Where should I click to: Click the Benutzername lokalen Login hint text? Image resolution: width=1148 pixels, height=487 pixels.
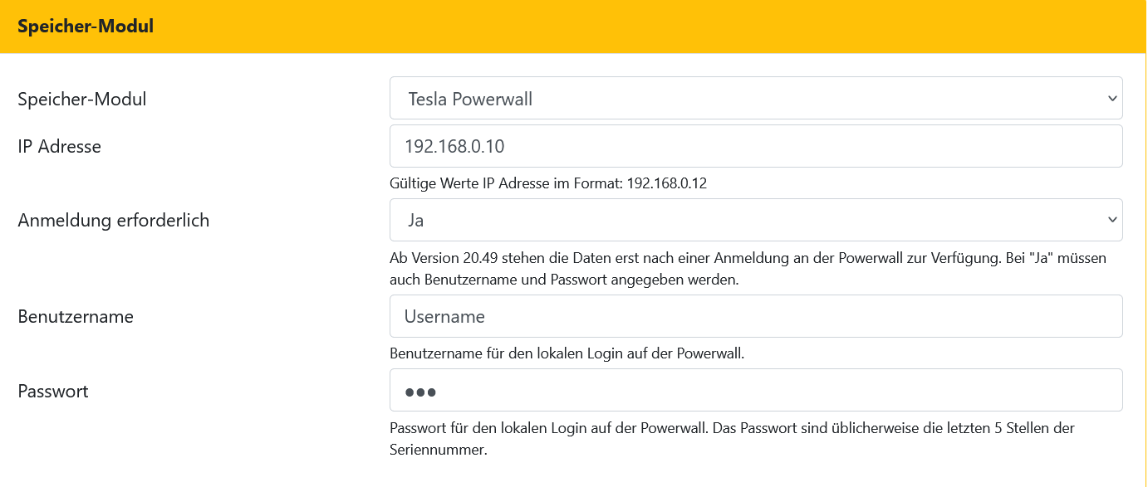tap(567, 353)
